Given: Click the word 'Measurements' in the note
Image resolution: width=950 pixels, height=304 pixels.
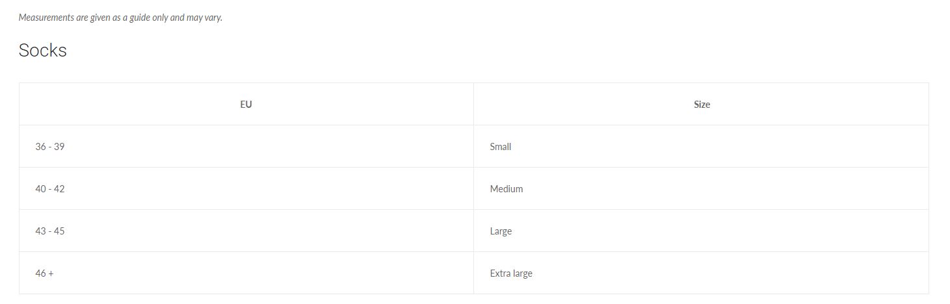Looking at the screenshot, I should (46, 18).
